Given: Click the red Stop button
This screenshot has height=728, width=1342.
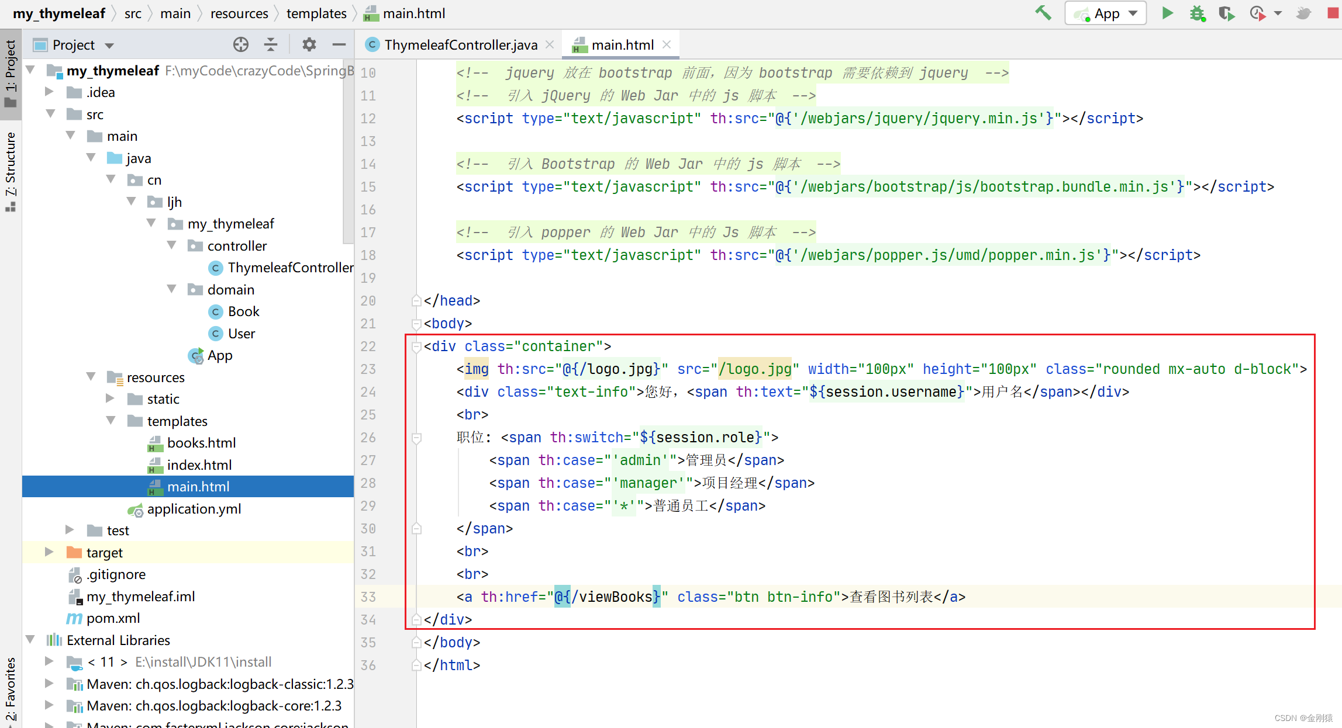Looking at the screenshot, I should [x=1333, y=13].
